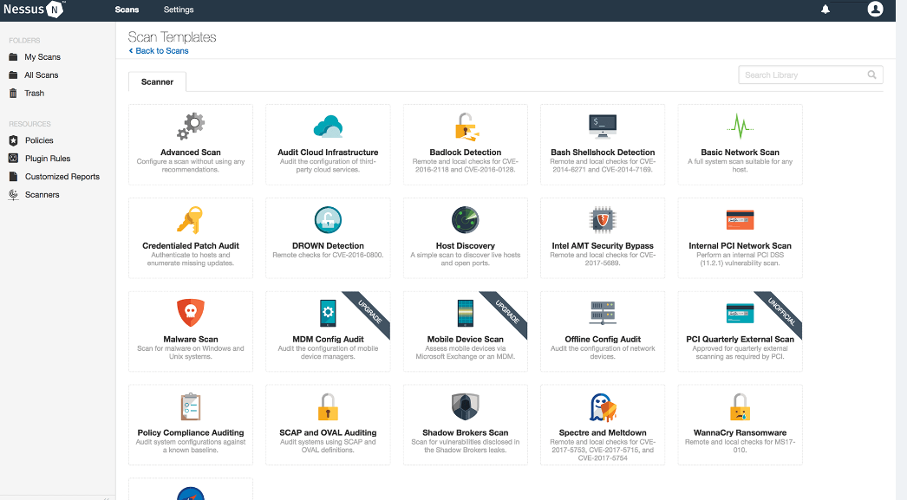Go back via Back to Scans link
Screen dimensions: 907x500
[x=159, y=51]
